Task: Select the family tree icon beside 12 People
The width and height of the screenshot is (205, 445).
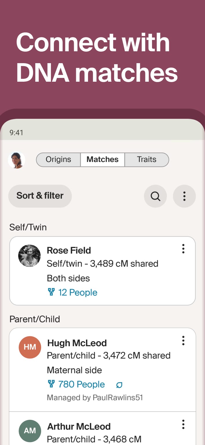Action: pos(52,292)
